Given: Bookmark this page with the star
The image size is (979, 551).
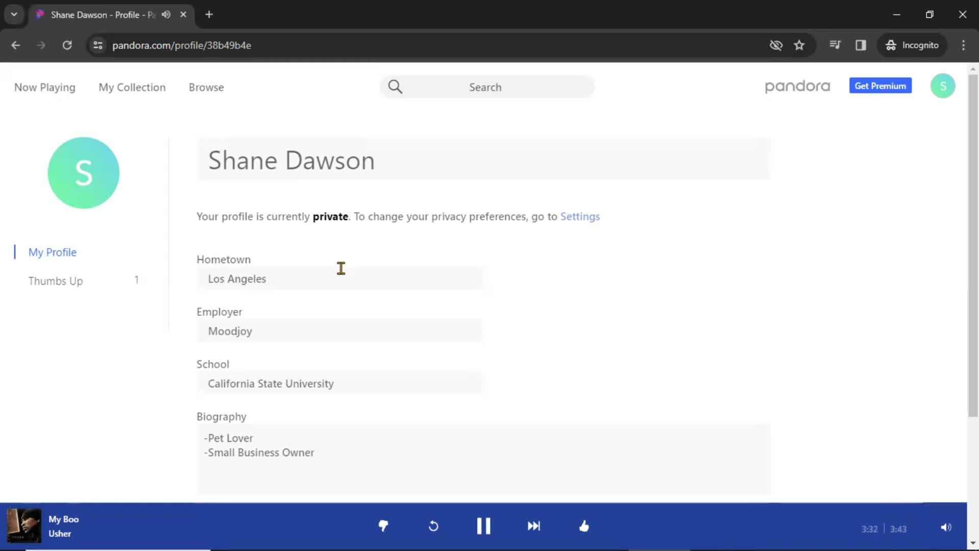Looking at the screenshot, I should [x=799, y=45].
